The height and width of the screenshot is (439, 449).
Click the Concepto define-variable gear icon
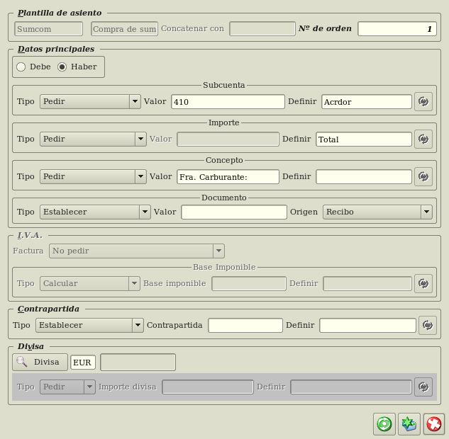point(423,176)
